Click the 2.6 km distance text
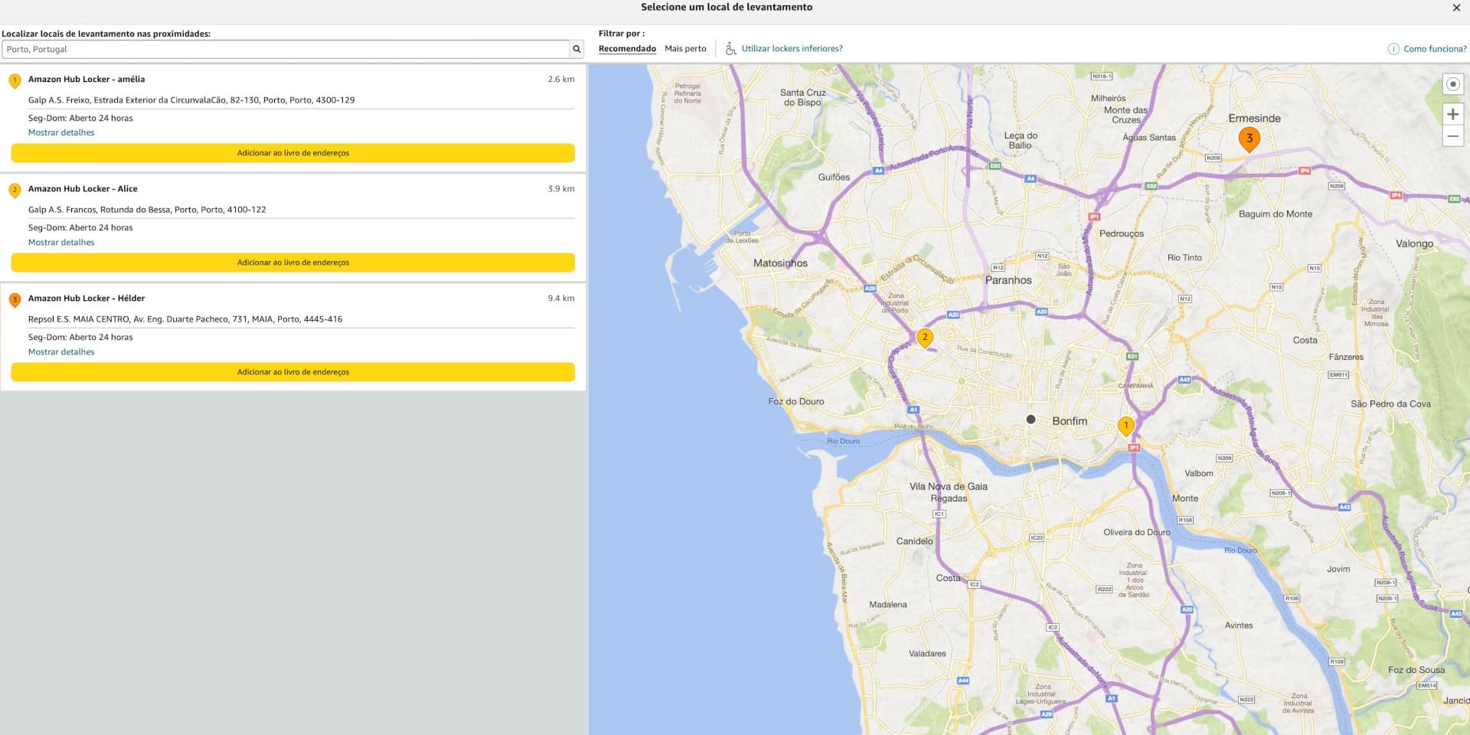This screenshot has height=735, width=1470. click(x=561, y=80)
